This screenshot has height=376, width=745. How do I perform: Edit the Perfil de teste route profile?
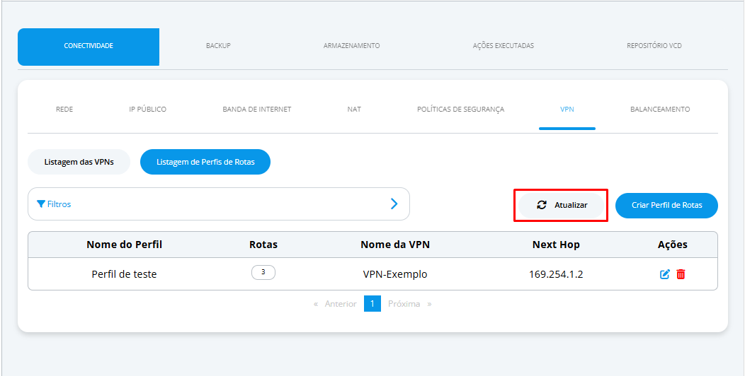point(665,274)
